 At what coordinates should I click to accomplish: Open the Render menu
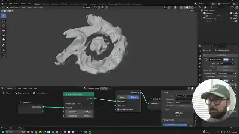(x=16, y=4)
